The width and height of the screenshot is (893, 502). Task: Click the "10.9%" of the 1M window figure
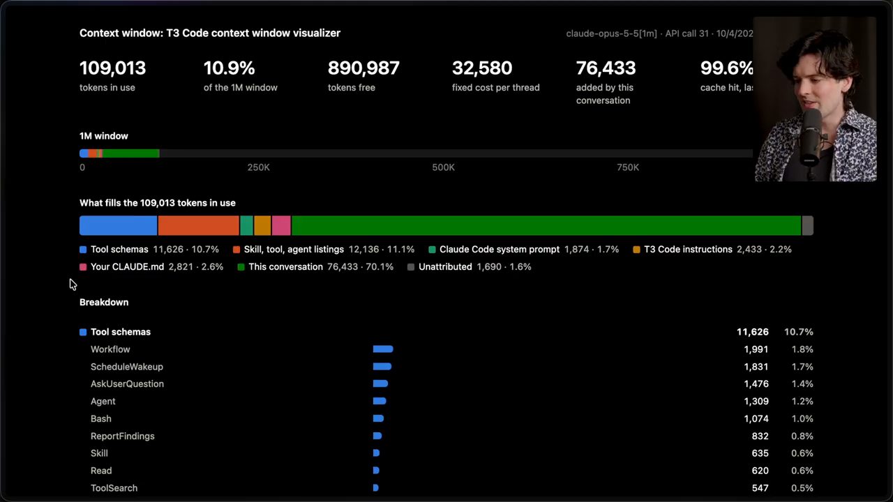tap(229, 68)
